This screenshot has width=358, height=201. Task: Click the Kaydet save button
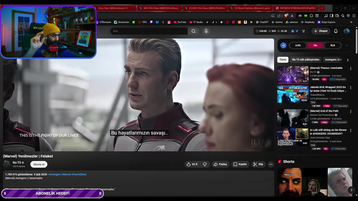(x=240, y=164)
